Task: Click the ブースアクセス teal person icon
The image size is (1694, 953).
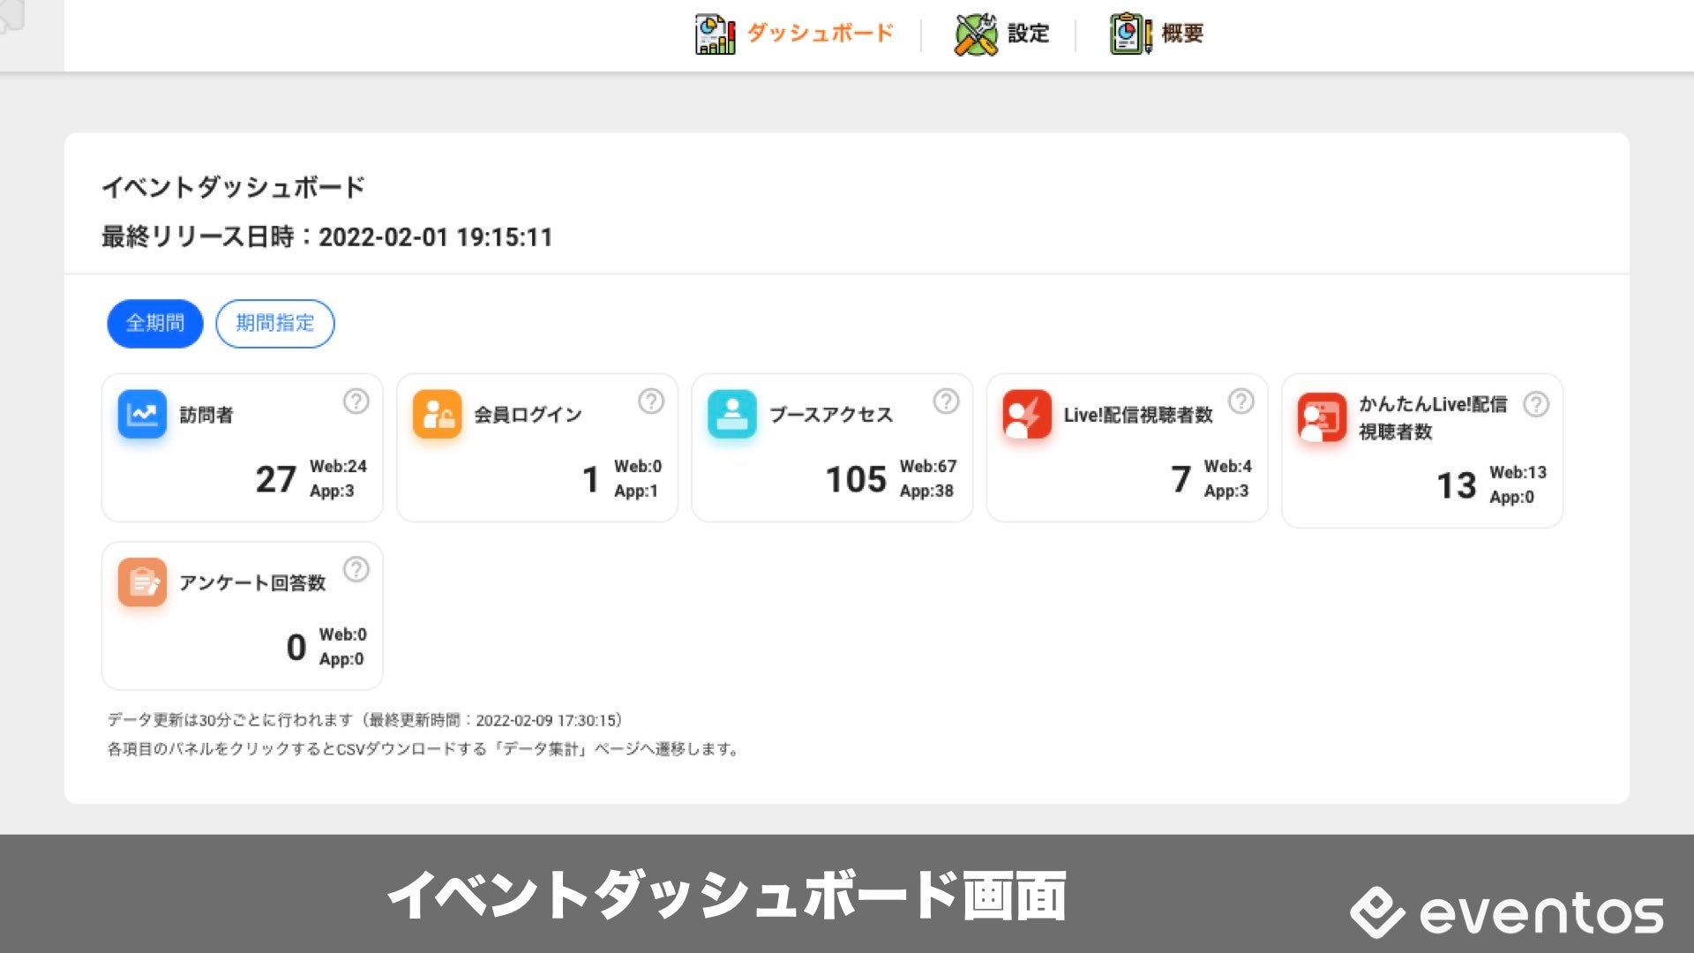Action: pyautogui.click(x=731, y=414)
